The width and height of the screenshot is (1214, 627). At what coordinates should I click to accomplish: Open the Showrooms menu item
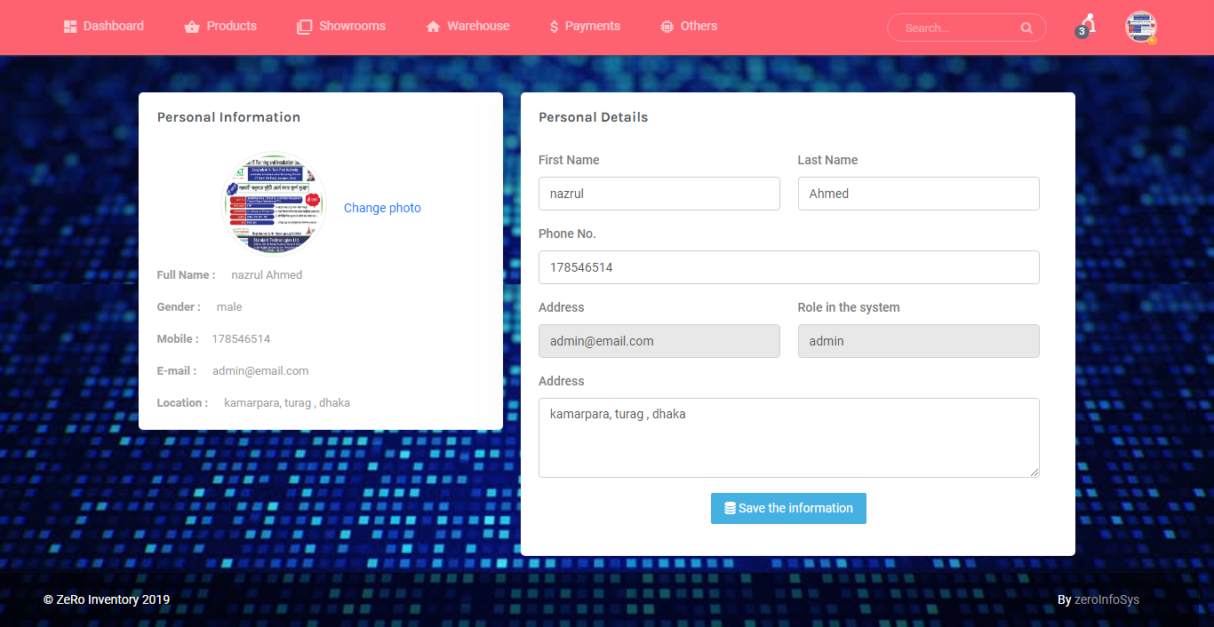[x=350, y=26]
